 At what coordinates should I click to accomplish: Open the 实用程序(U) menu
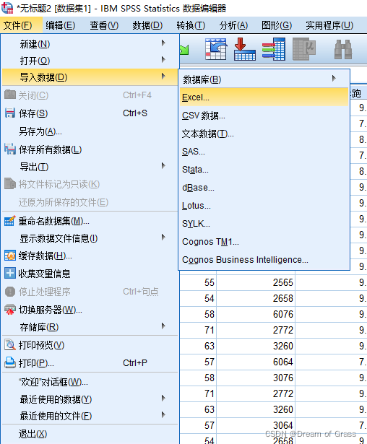pos(329,25)
